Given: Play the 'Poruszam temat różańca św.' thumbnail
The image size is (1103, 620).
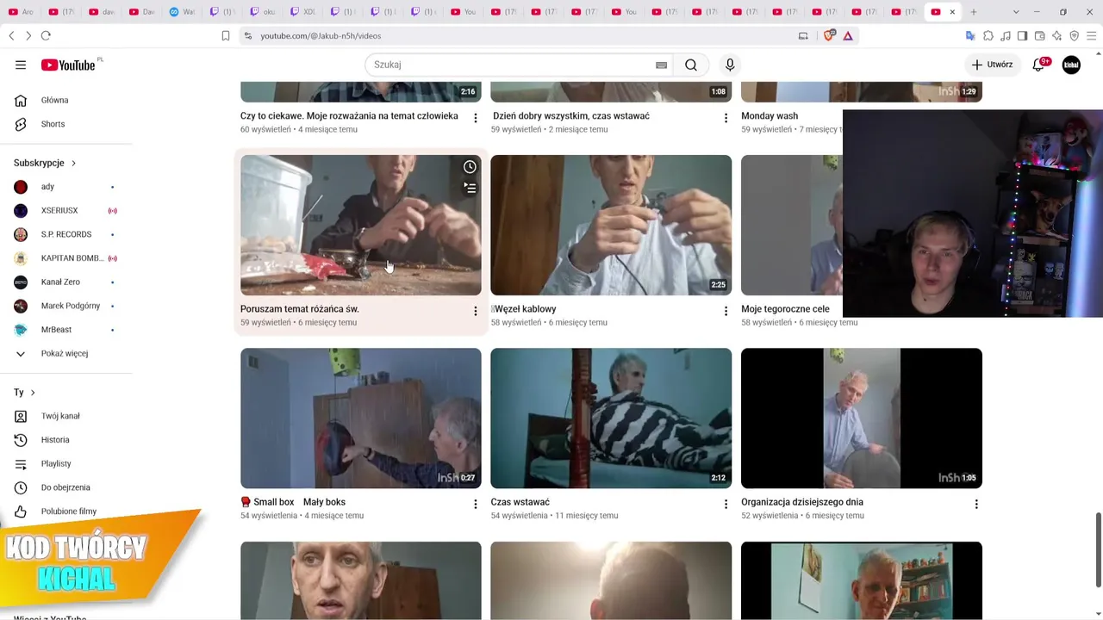Looking at the screenshot, I should pyautogui.click(x=361, y=225).
